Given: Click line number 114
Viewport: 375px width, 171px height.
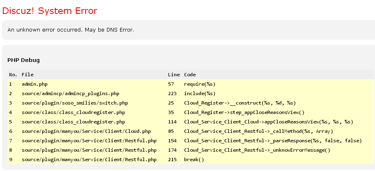Looking at the screenshot, I should click(172, 122).
